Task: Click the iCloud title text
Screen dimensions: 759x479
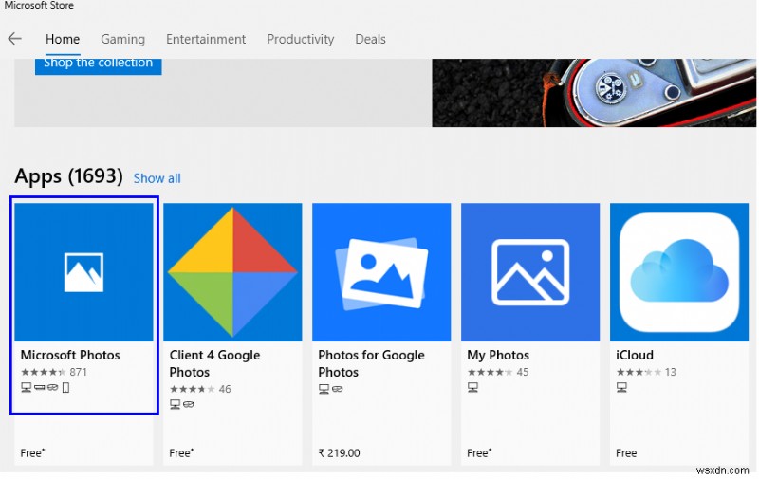Action: (635, 355)
